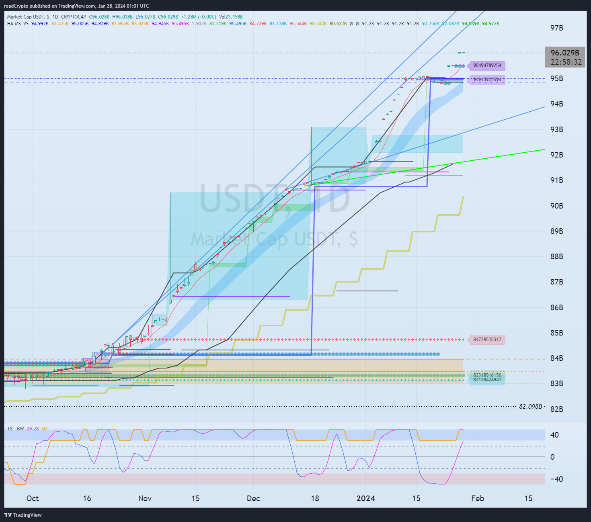
Task: Click the 16 date label on time axis
Action: click(x=87, y=498)
